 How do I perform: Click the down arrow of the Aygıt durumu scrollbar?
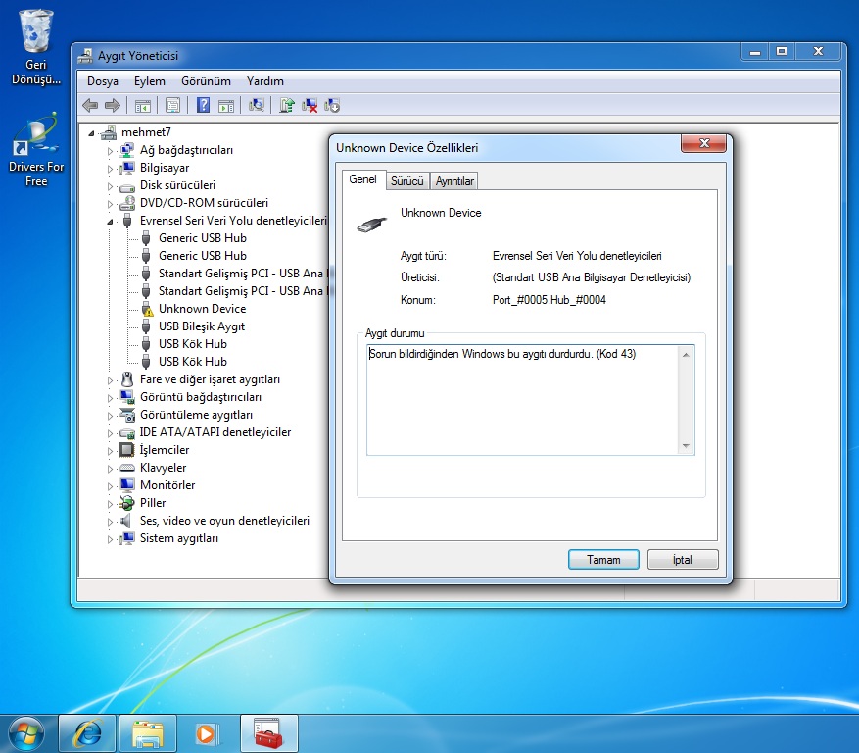point(686,446)
